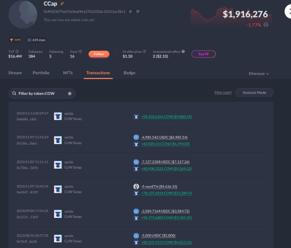The width and height of the screenshot is (291, 248).
Task: Click the USDC token icon beside -5,000 USDC
Action: [x=136, y=236]
